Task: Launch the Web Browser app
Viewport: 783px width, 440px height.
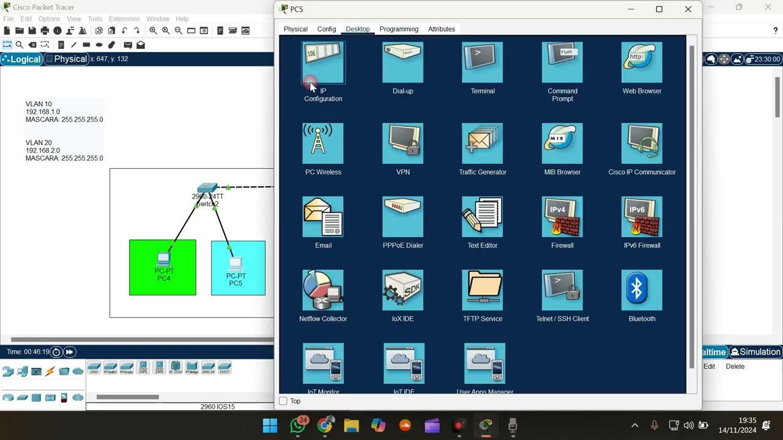Action: tap(642, 62)
